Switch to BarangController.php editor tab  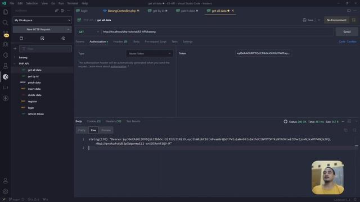(x=121, y=11)
